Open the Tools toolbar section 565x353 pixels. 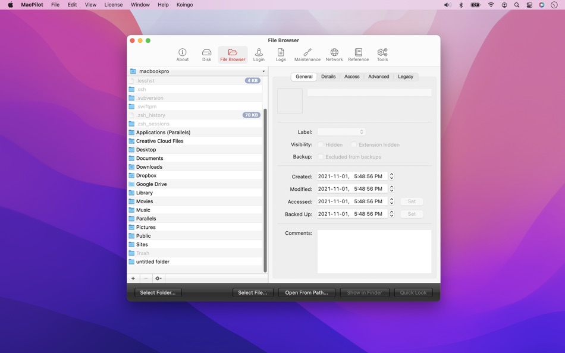382,55
